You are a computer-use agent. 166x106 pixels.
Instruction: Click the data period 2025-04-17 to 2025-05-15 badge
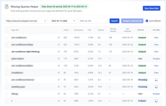(64, 7)
